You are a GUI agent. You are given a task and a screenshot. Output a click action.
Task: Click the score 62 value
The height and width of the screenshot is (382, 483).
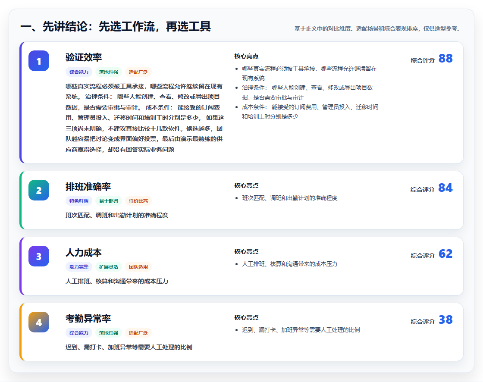pyautogui.click(x=445, y=254)
